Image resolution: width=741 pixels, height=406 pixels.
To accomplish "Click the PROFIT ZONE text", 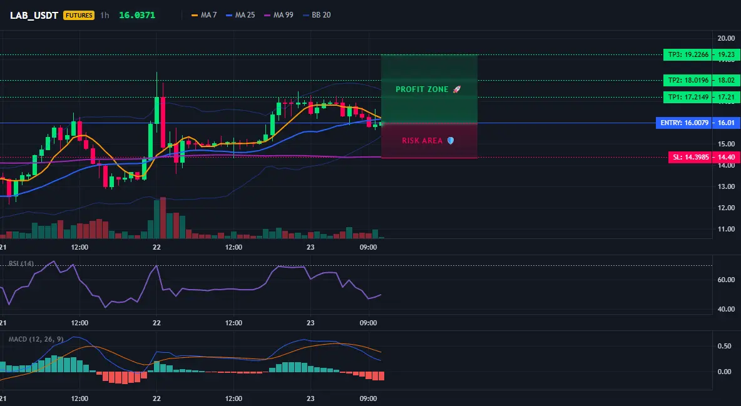I will point(422,89).
